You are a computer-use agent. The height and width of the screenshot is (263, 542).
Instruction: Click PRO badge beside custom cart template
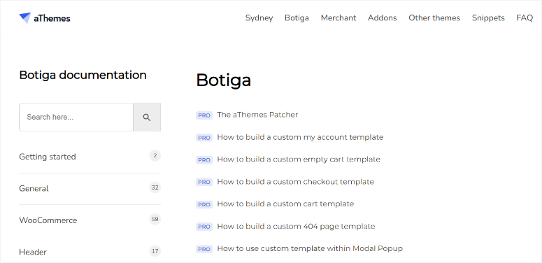pyautogui.click(x=204, y=204)
